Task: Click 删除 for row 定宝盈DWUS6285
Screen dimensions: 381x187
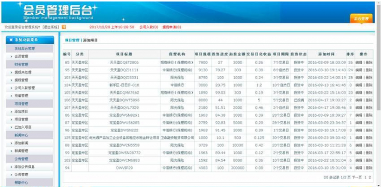Action: [x=369, y=123]
